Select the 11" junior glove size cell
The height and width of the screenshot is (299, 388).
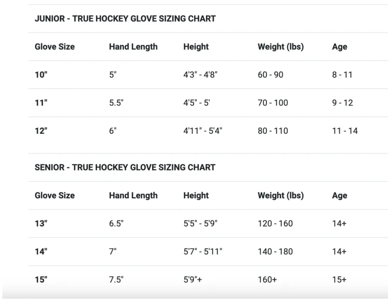(x=41, y=103)
